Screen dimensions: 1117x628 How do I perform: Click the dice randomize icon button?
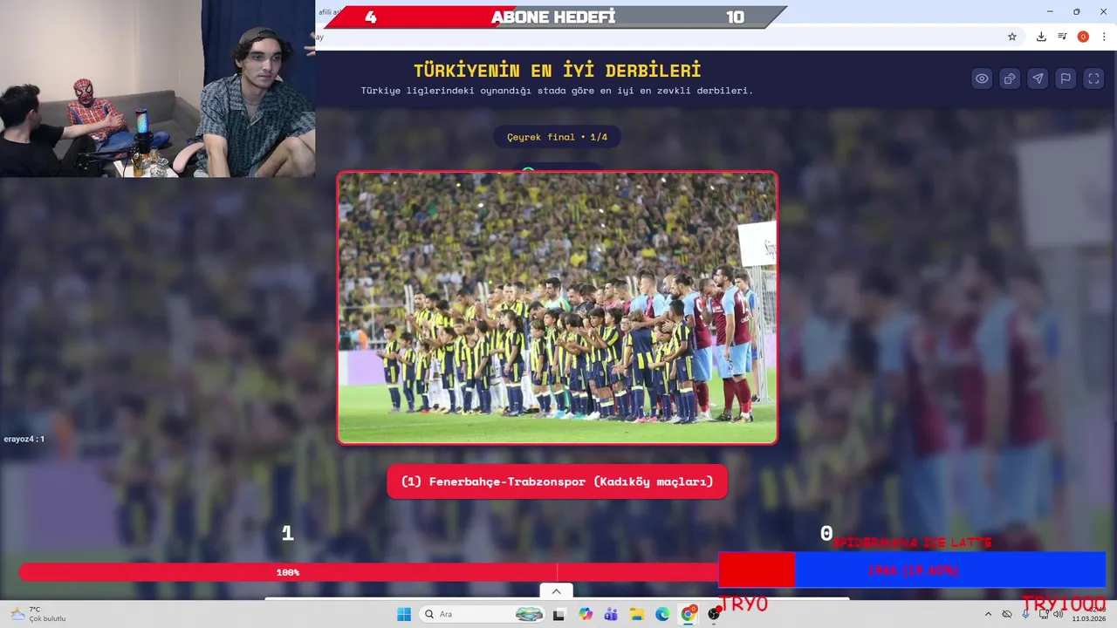(x=1010, y=78)
